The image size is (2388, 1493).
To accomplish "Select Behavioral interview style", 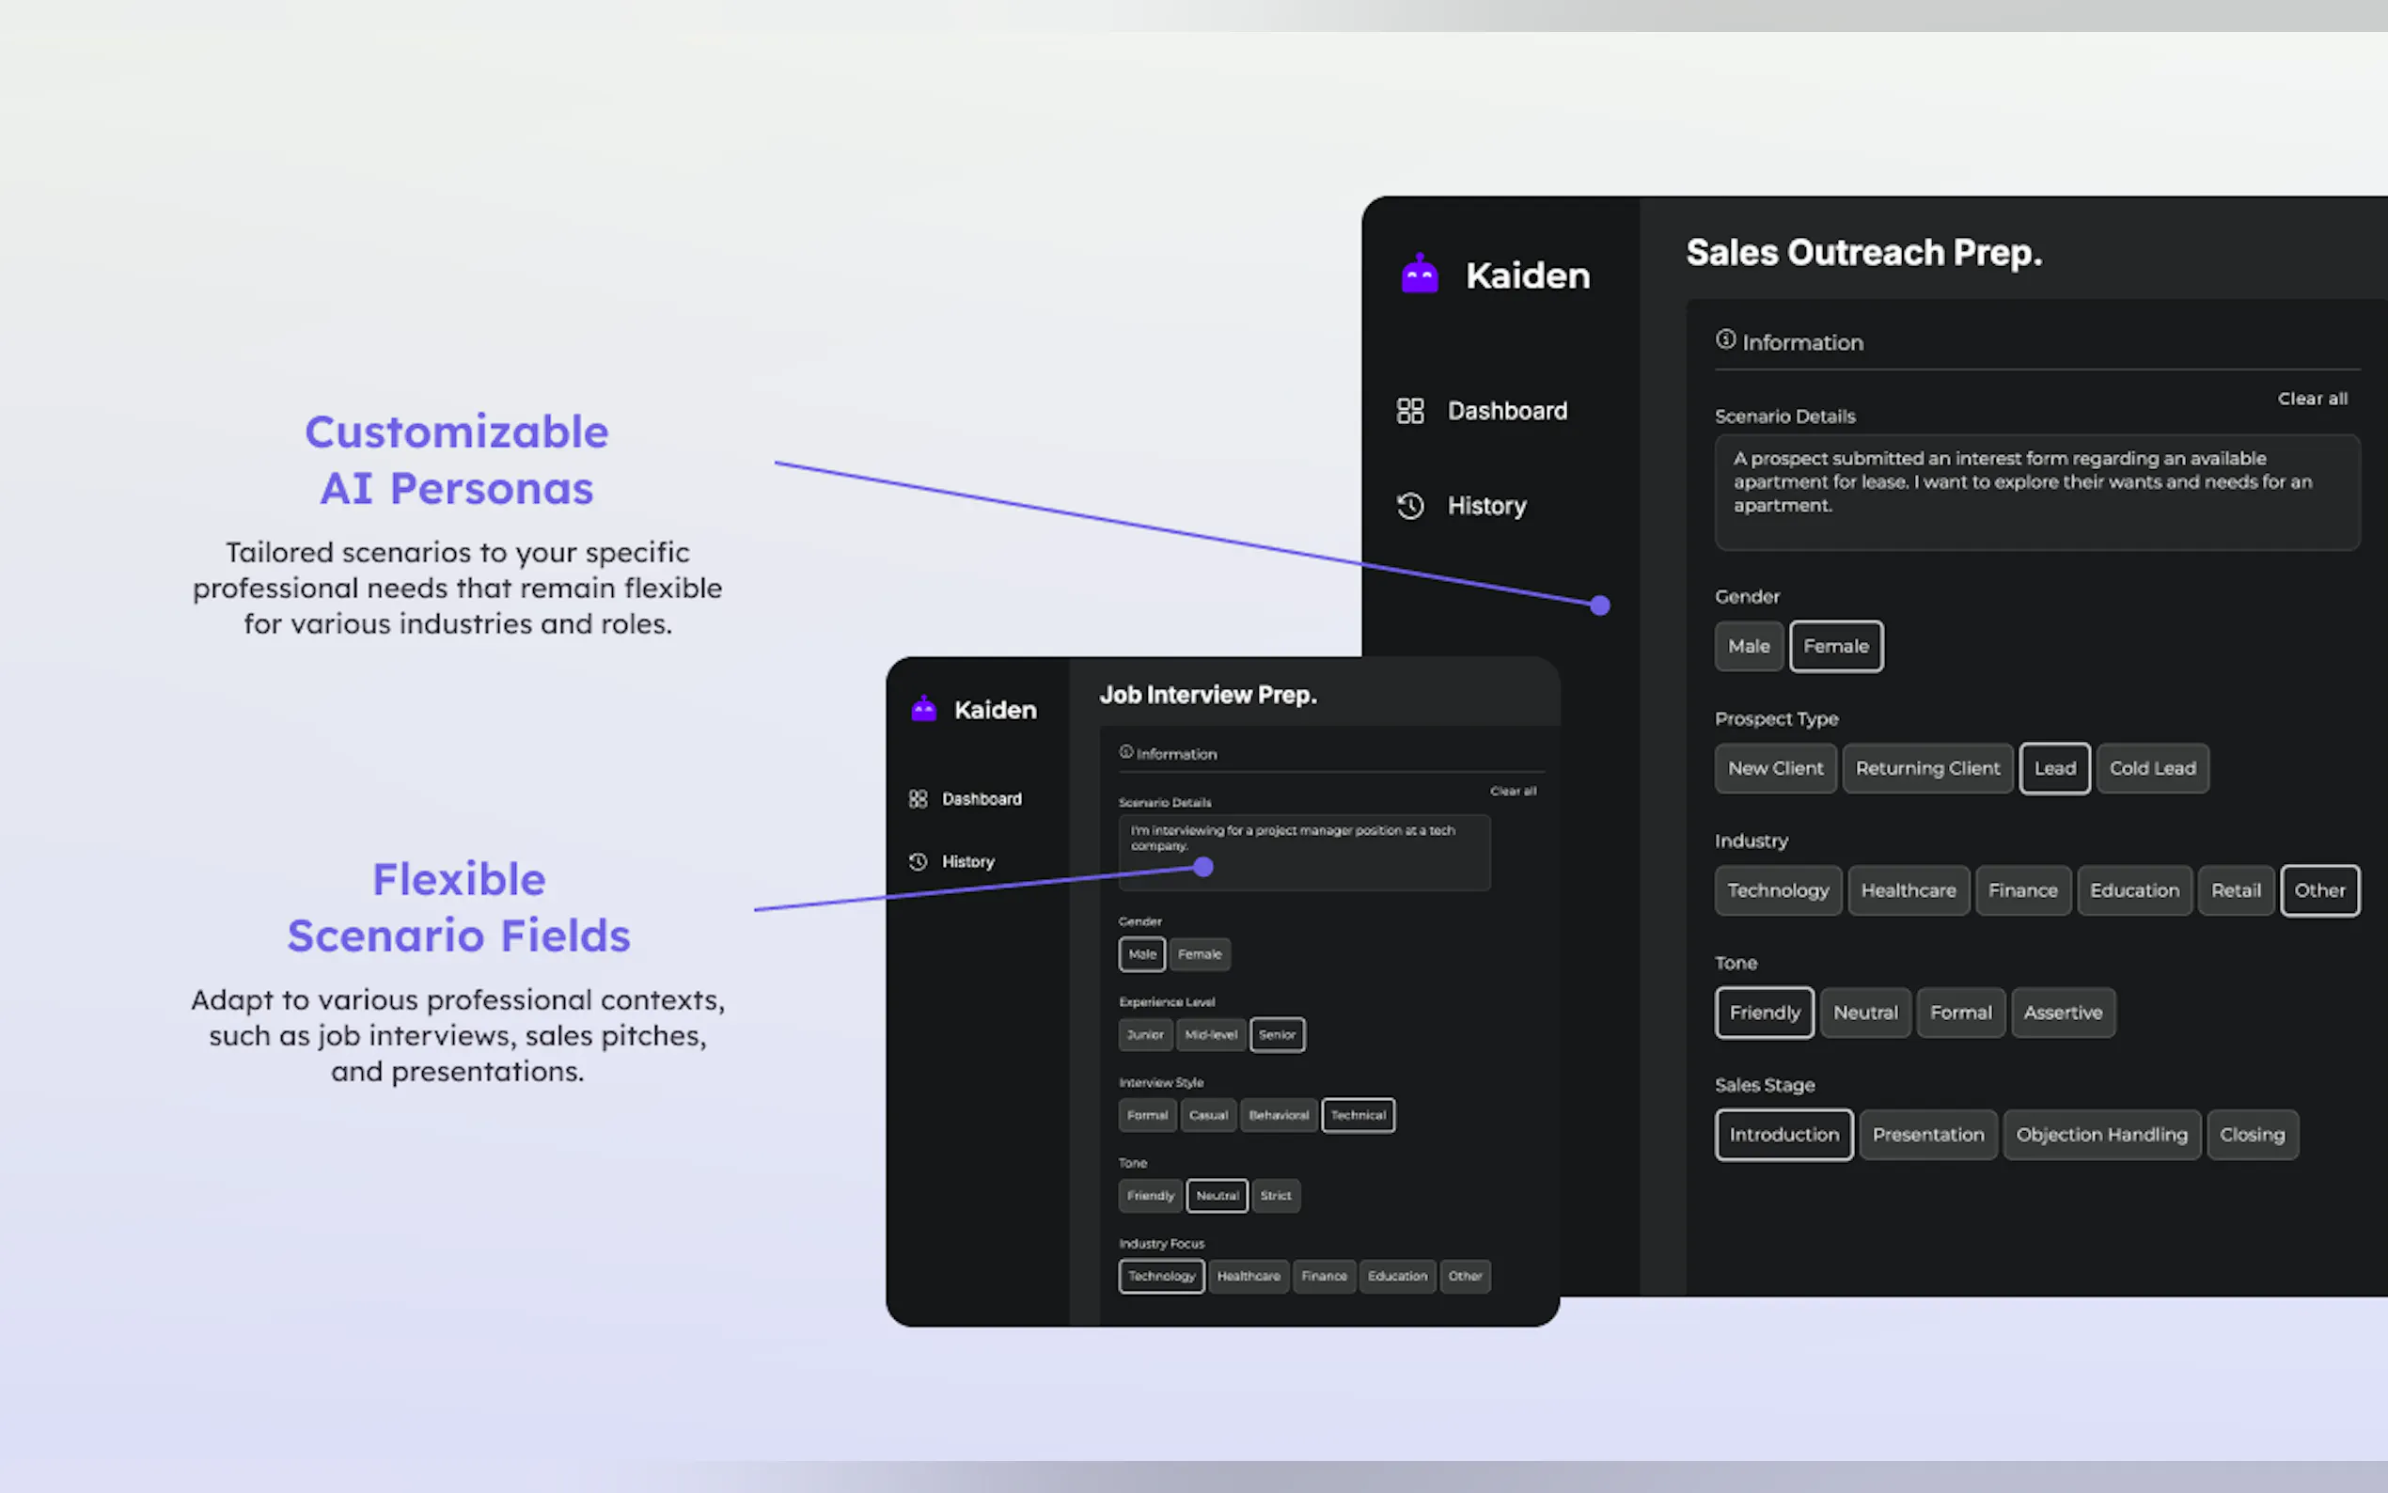I will point(1278,1115).
